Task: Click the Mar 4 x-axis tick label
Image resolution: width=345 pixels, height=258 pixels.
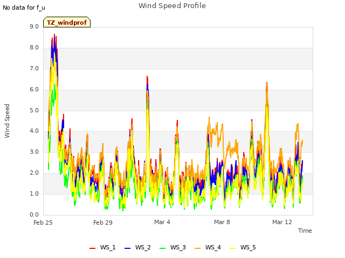Action: [162, 222]
